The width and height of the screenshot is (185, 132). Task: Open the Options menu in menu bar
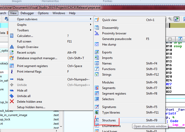[x=43, y=13]
